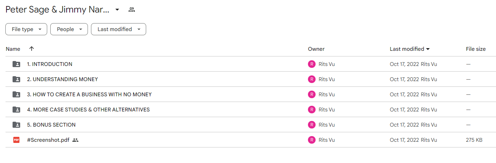Click the Owner column header
This screenshot has width=496, height=163.
(x=316, y=49)
